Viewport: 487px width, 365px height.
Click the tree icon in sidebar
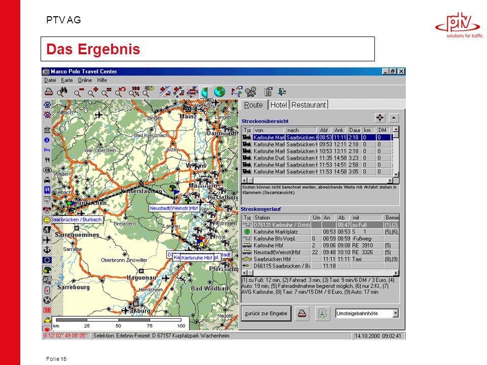click(47, 270)
